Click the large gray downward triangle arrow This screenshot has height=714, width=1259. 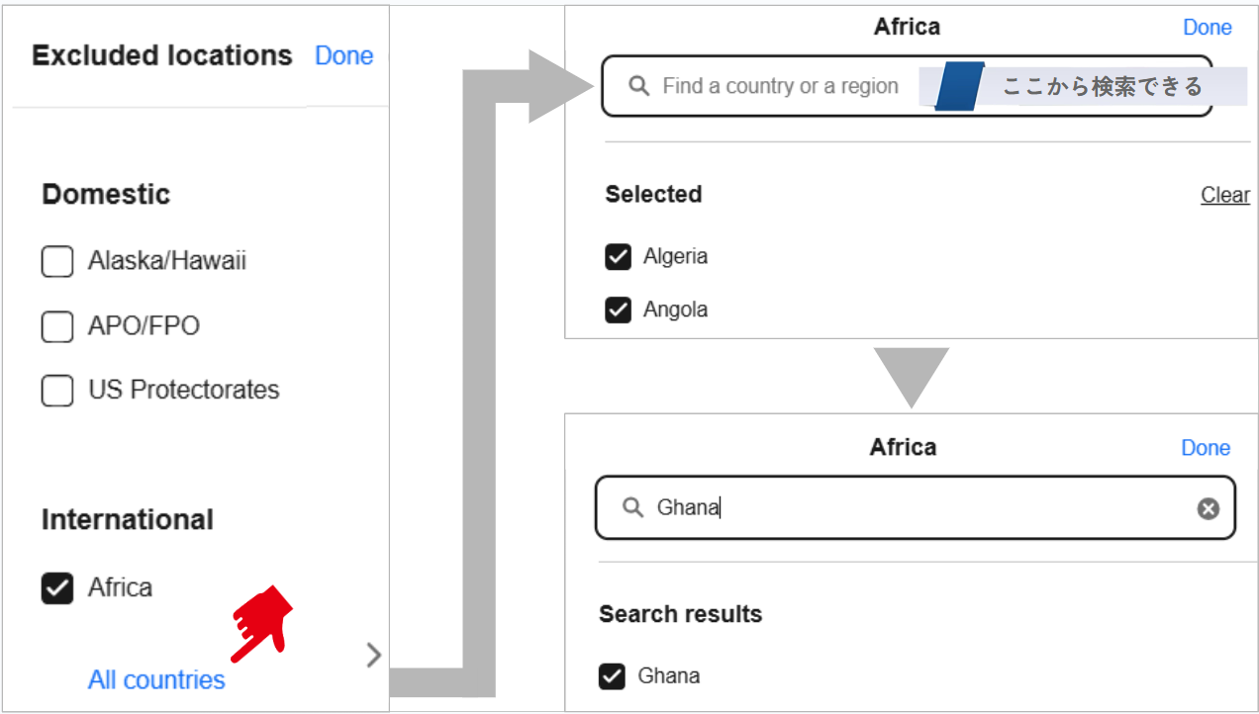coord(911,376)
